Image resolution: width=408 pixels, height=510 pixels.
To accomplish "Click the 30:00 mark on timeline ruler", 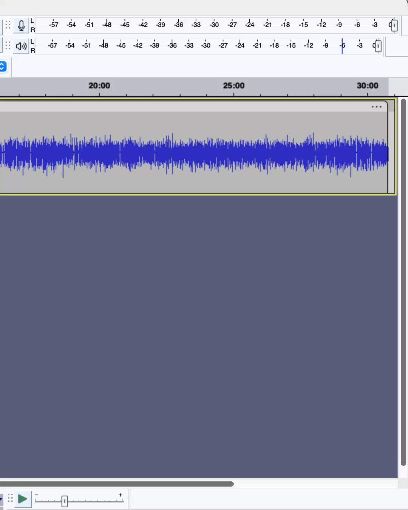I will (368, 86).
